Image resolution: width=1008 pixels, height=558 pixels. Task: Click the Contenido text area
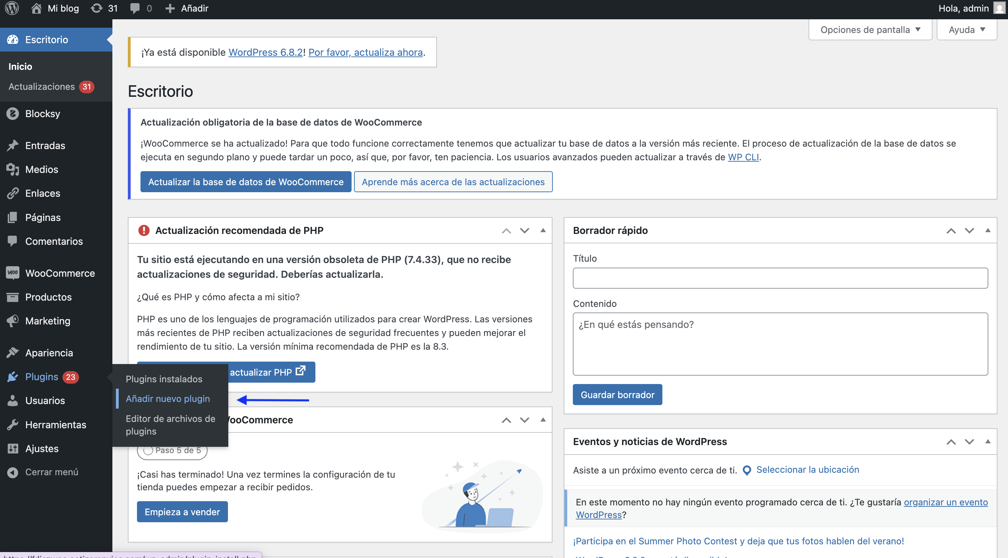[780, 344]
